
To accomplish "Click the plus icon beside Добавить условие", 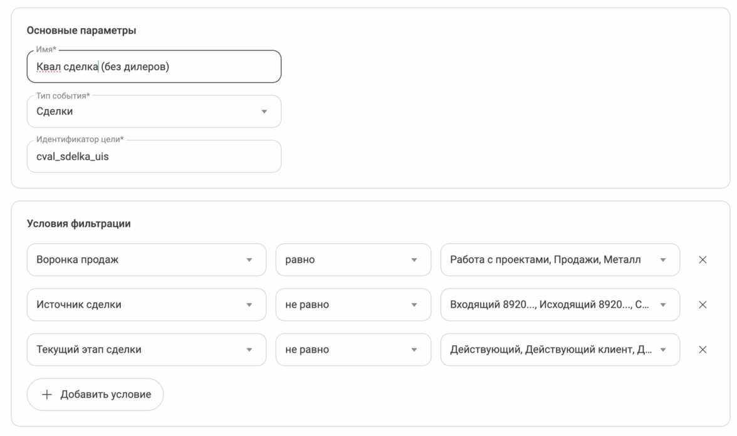I will (x=47, y=395).
